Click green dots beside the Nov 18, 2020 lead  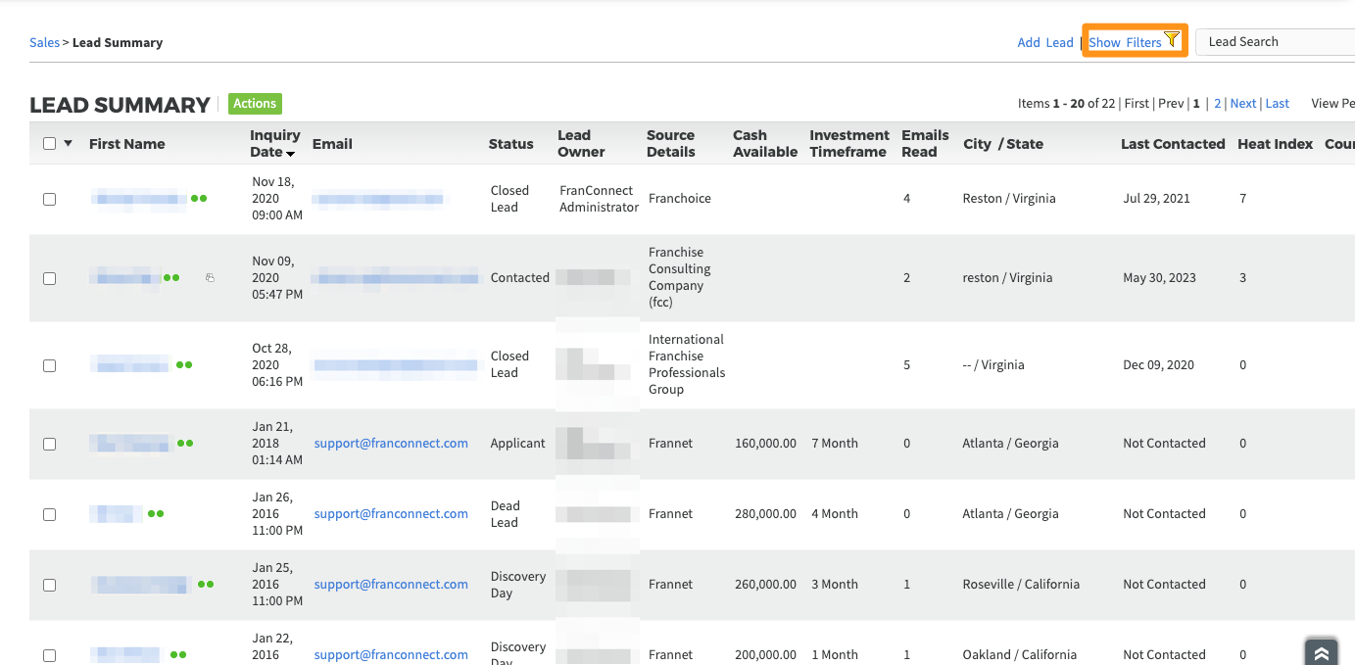199,199
